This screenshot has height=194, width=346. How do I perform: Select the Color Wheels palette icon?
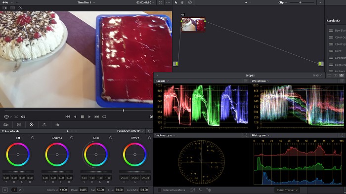(x=32, y=124)
